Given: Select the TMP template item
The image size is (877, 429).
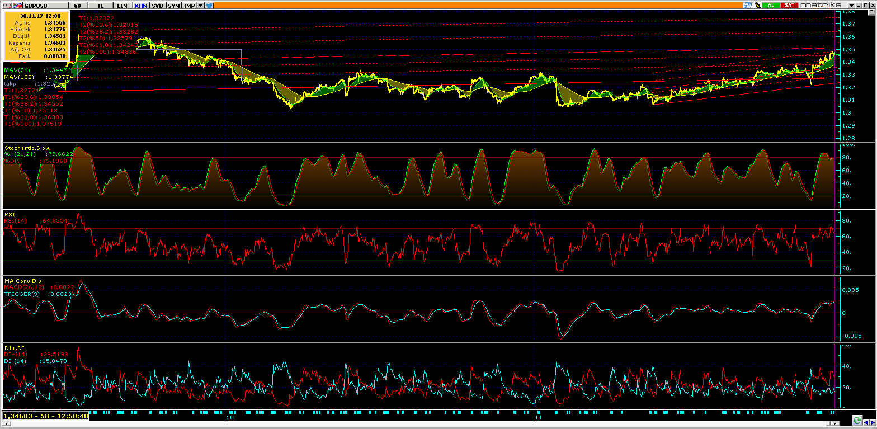Looking at the screenshot, I should point(189,5).
